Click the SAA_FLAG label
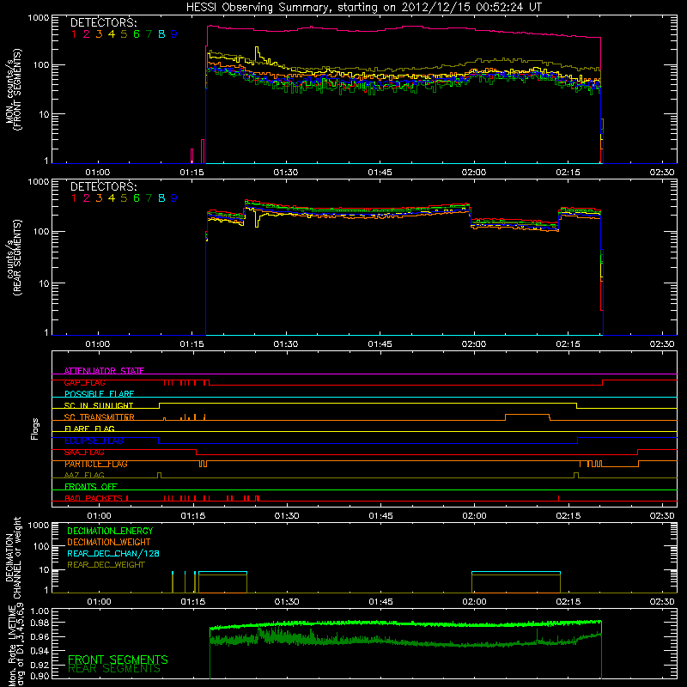Image resolution: width=687 pixels, height=687 pixels. pos(84,453)
